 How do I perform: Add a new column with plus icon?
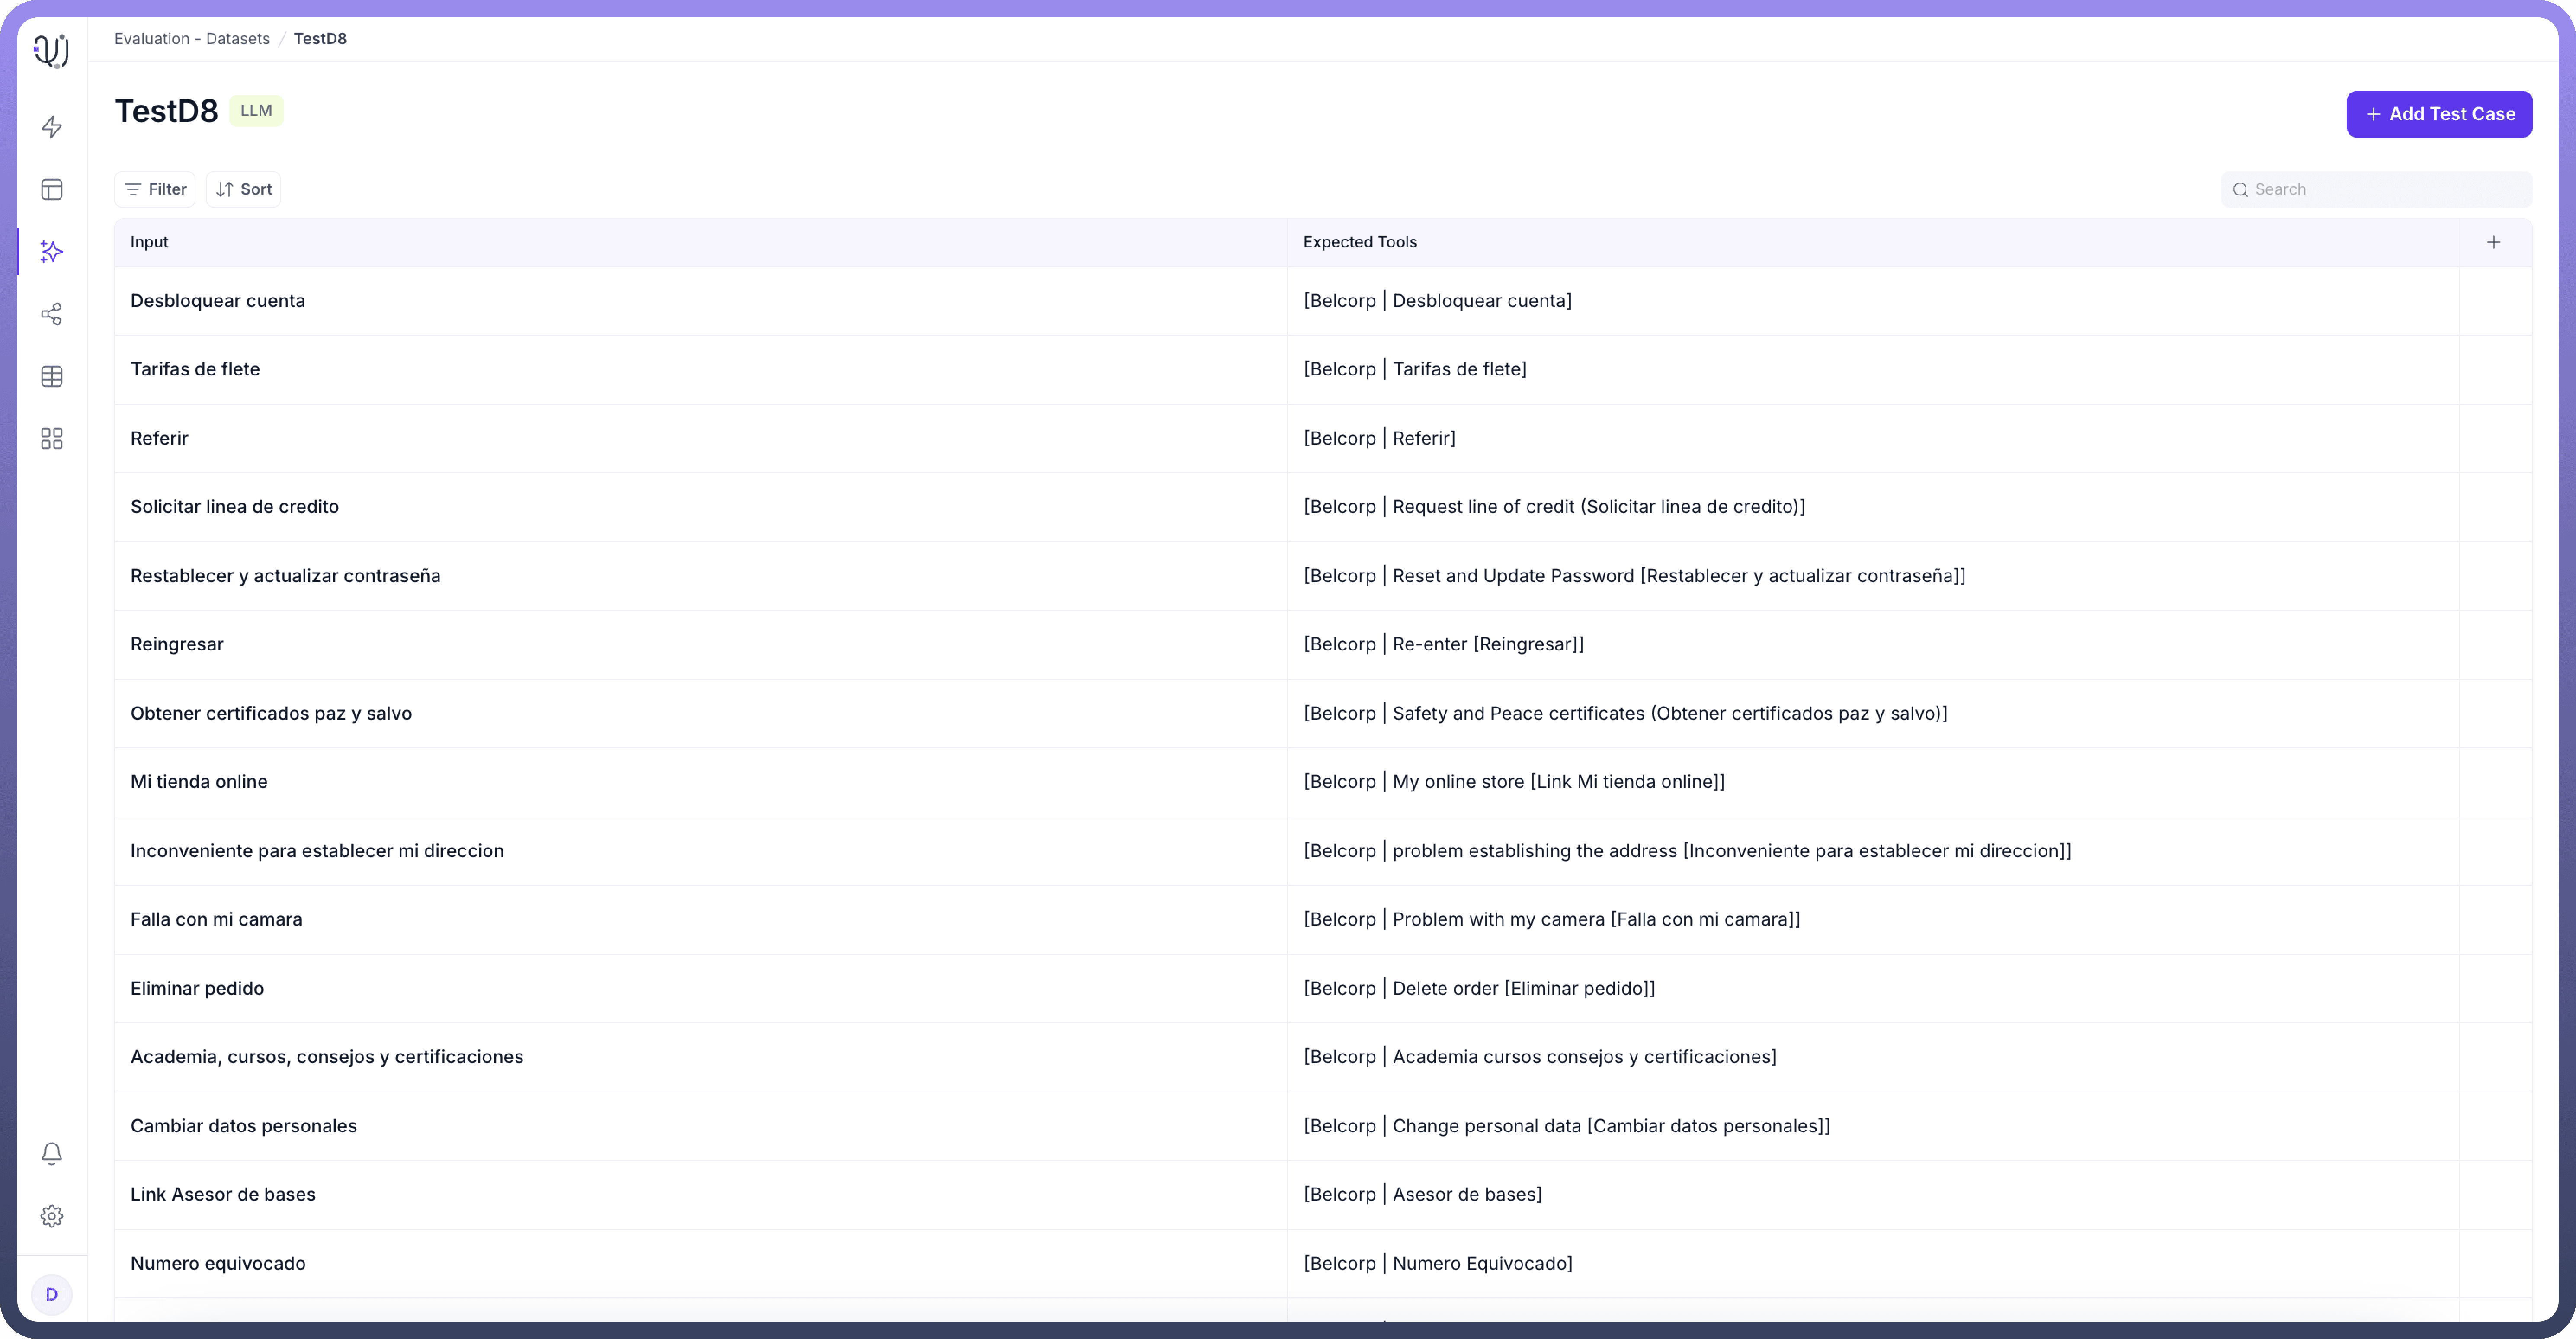click(x=2493, y=242)
